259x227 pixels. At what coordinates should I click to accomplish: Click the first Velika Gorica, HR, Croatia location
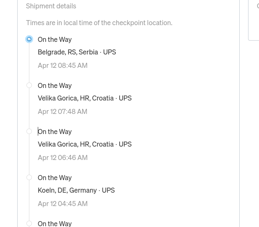[84, 98]
